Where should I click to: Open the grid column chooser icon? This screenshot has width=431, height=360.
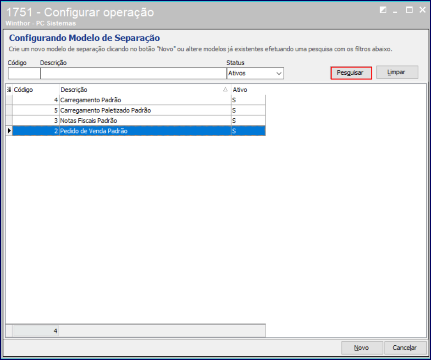(x=9, y=89)
